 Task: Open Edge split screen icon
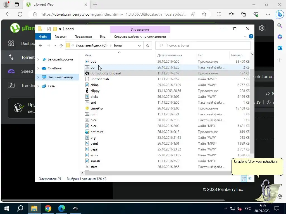(x=219, y=14)
